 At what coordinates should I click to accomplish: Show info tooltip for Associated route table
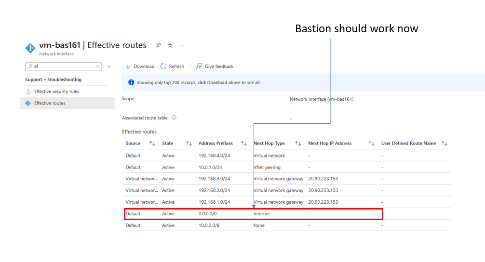pyautogui.click(x=174, y=118)
